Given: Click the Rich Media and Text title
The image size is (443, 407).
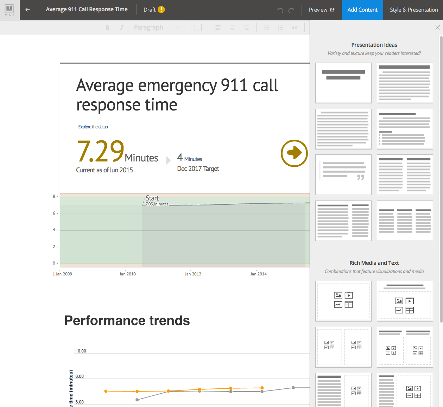Looking at the screenshot, I should tap(374, 263).
